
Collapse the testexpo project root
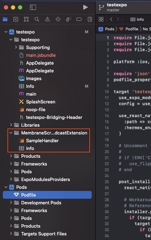(x=6, y=32)
